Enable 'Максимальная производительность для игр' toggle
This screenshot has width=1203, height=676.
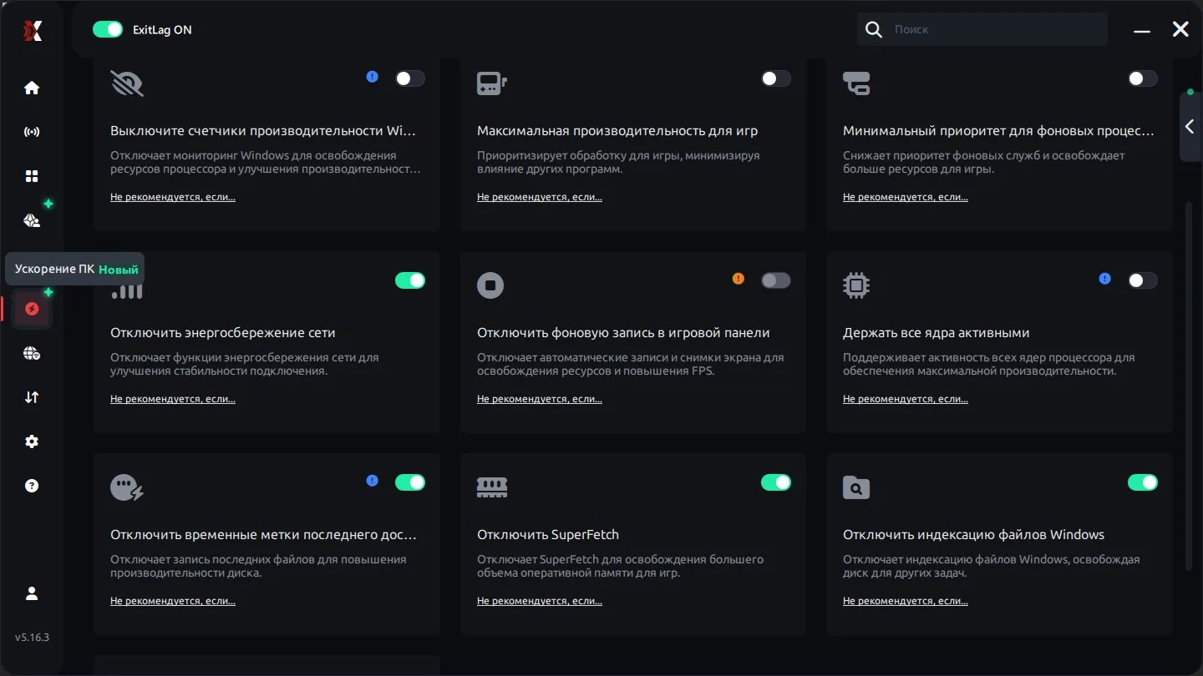coord(776,78)
